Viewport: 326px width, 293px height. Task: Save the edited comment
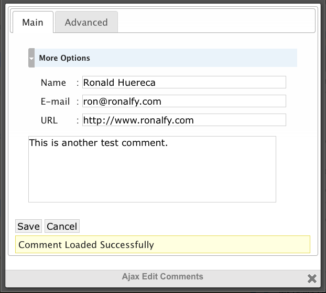click(x=28, y=227)
